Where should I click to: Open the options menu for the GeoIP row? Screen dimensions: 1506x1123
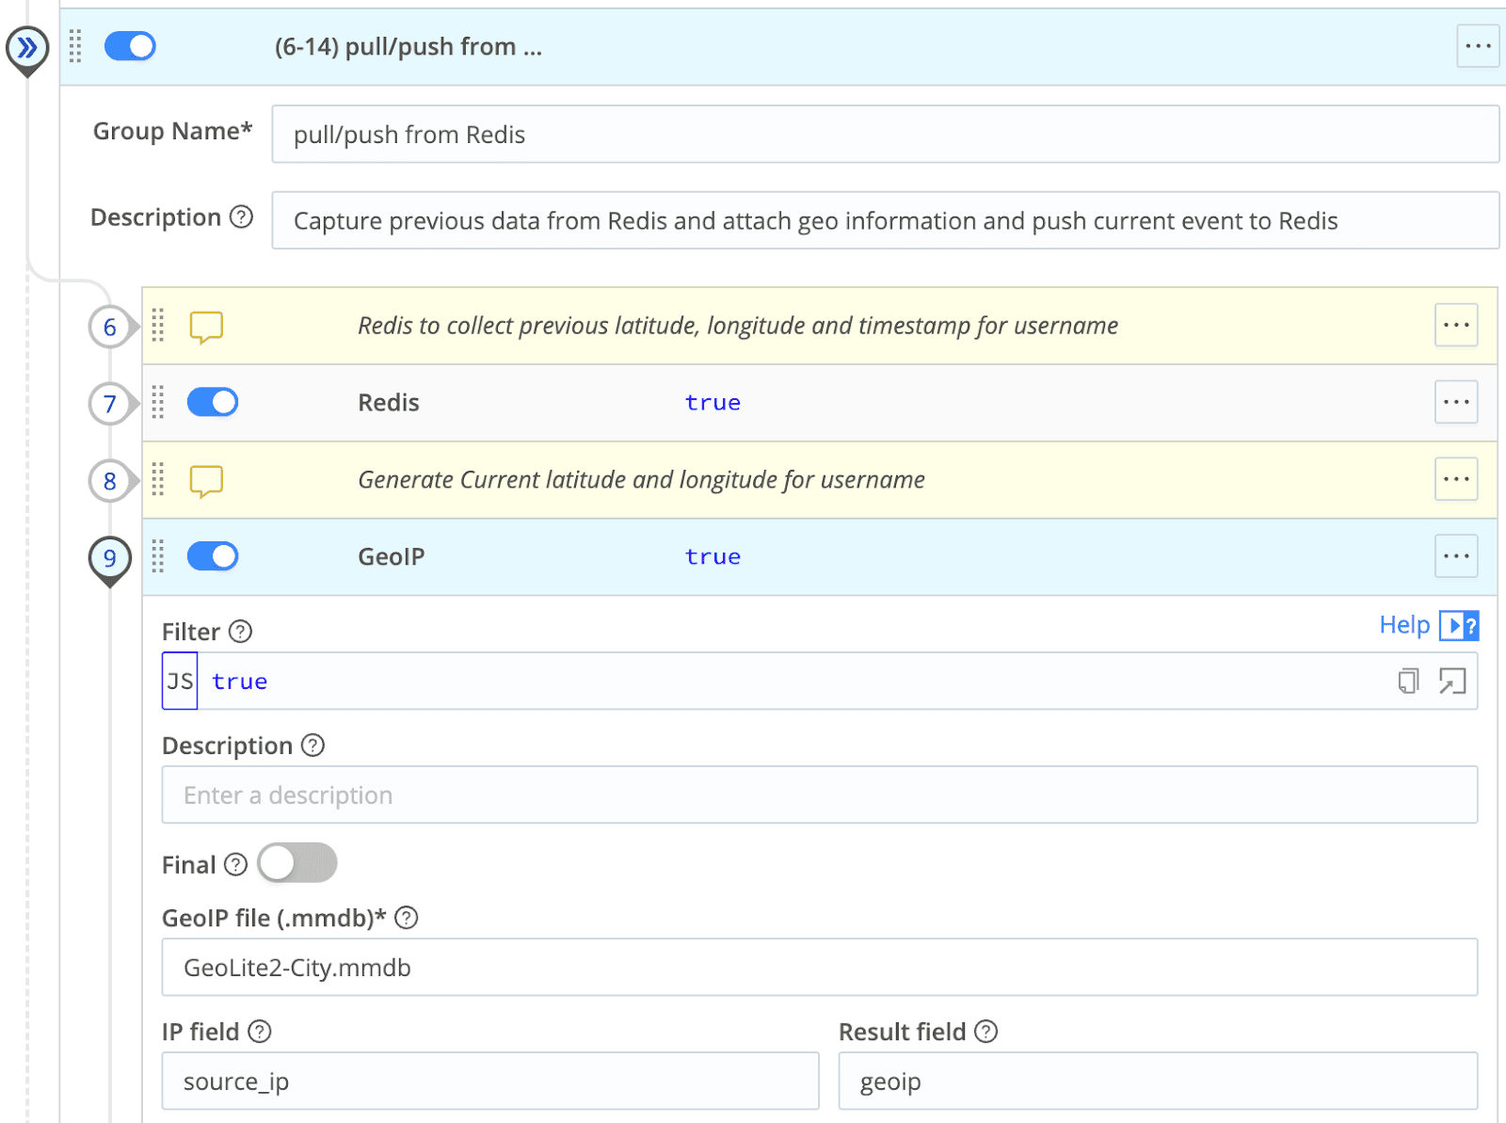[x=1455, y=556]
